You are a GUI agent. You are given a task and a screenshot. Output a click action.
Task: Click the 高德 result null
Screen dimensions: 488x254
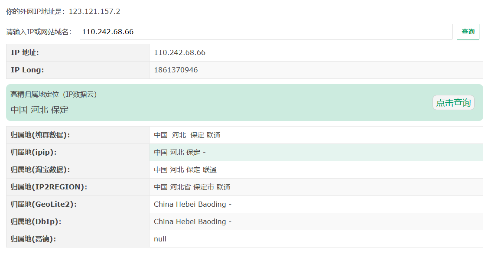coord(160,239)
